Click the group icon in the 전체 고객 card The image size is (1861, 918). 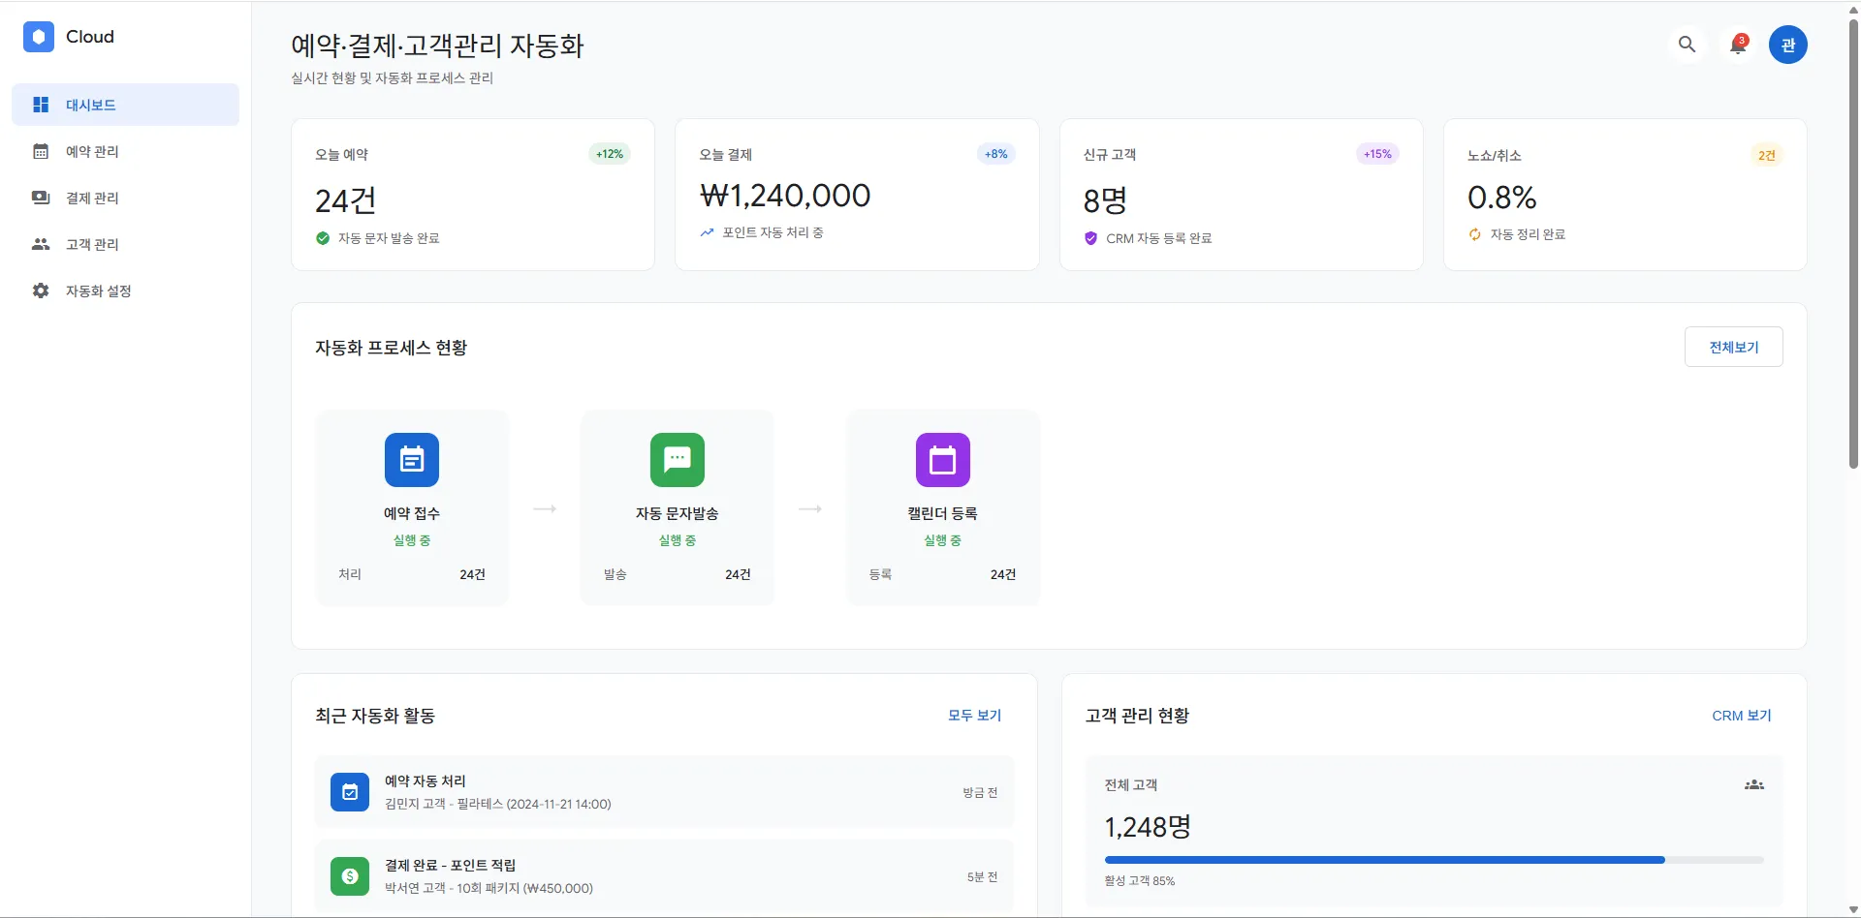pos(1754,784)
